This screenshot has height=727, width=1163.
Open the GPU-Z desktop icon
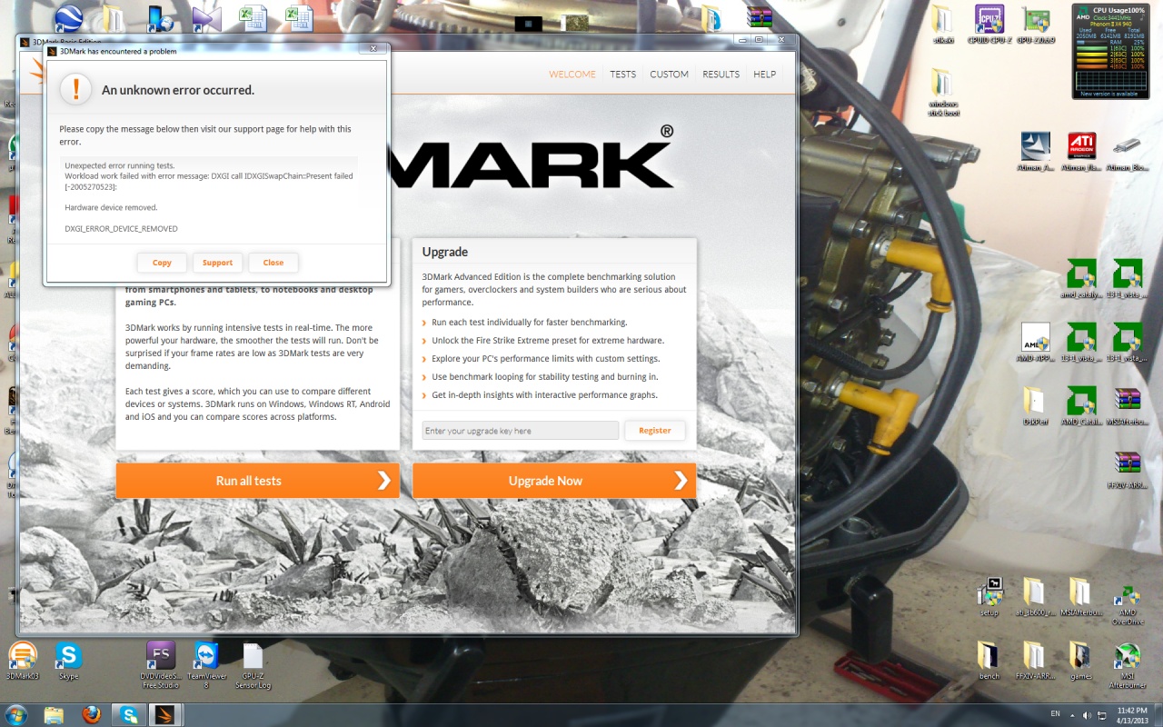pos(1036,25)
